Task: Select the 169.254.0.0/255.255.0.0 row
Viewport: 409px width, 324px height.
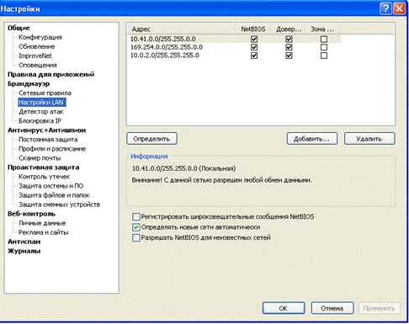Action: [x=235, y=47]
